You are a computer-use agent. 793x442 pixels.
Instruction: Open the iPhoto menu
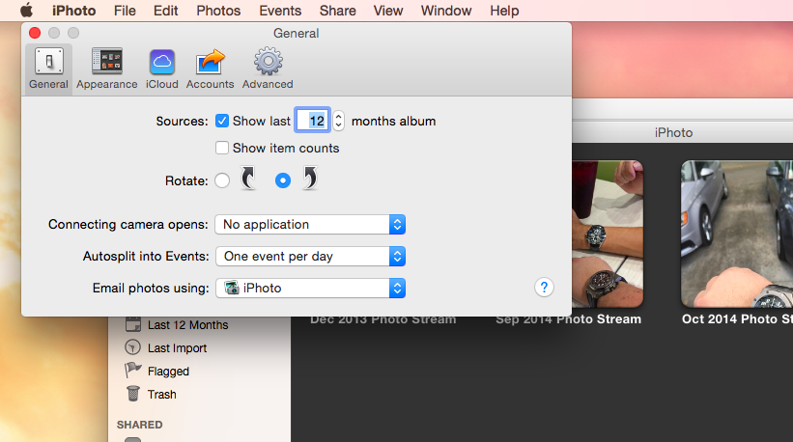tap(73, 11)
